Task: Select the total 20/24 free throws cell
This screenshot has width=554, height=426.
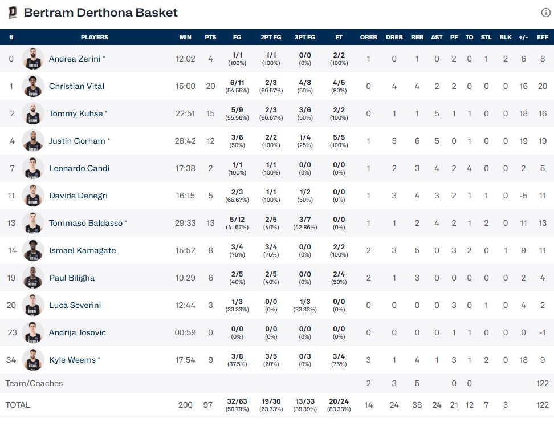Action: (x=339, y=405)
